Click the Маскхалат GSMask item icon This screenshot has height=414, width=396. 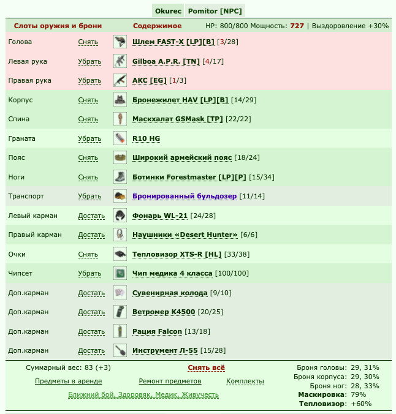click(x=120, y=119)
